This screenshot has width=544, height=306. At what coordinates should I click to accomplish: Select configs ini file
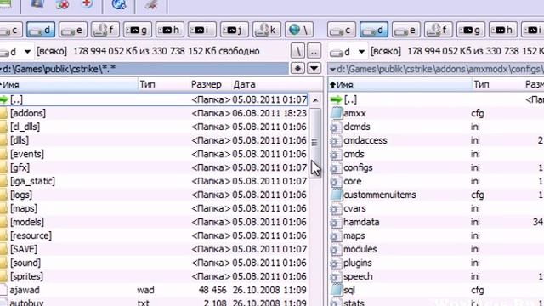coord(436,167)
